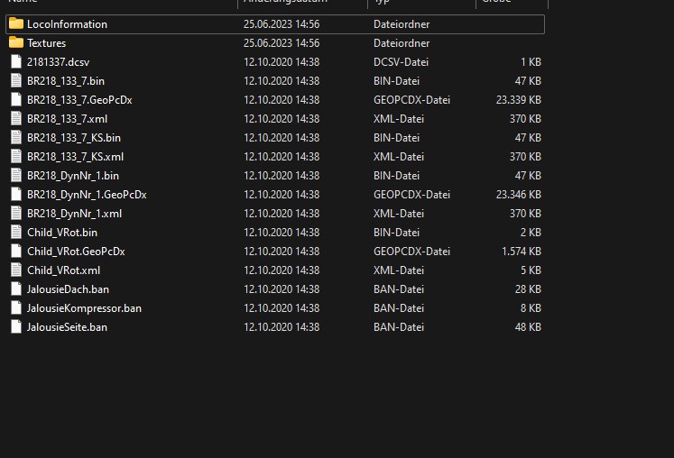This screenshot has width=674, height=458.
Task: Select the Child_VRot.bin file
Action: (61, 233)
